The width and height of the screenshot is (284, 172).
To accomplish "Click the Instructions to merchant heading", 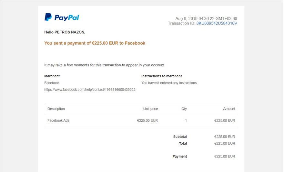I will 161,76.
